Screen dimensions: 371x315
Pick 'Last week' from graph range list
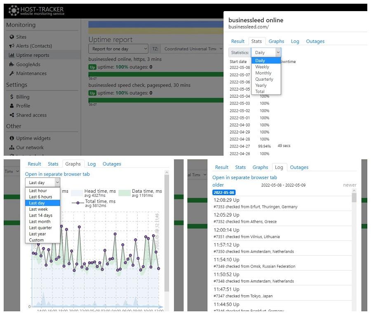tap(38, 209)
